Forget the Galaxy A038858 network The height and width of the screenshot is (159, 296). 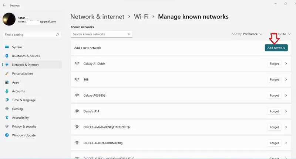click(x=274, y=96)
